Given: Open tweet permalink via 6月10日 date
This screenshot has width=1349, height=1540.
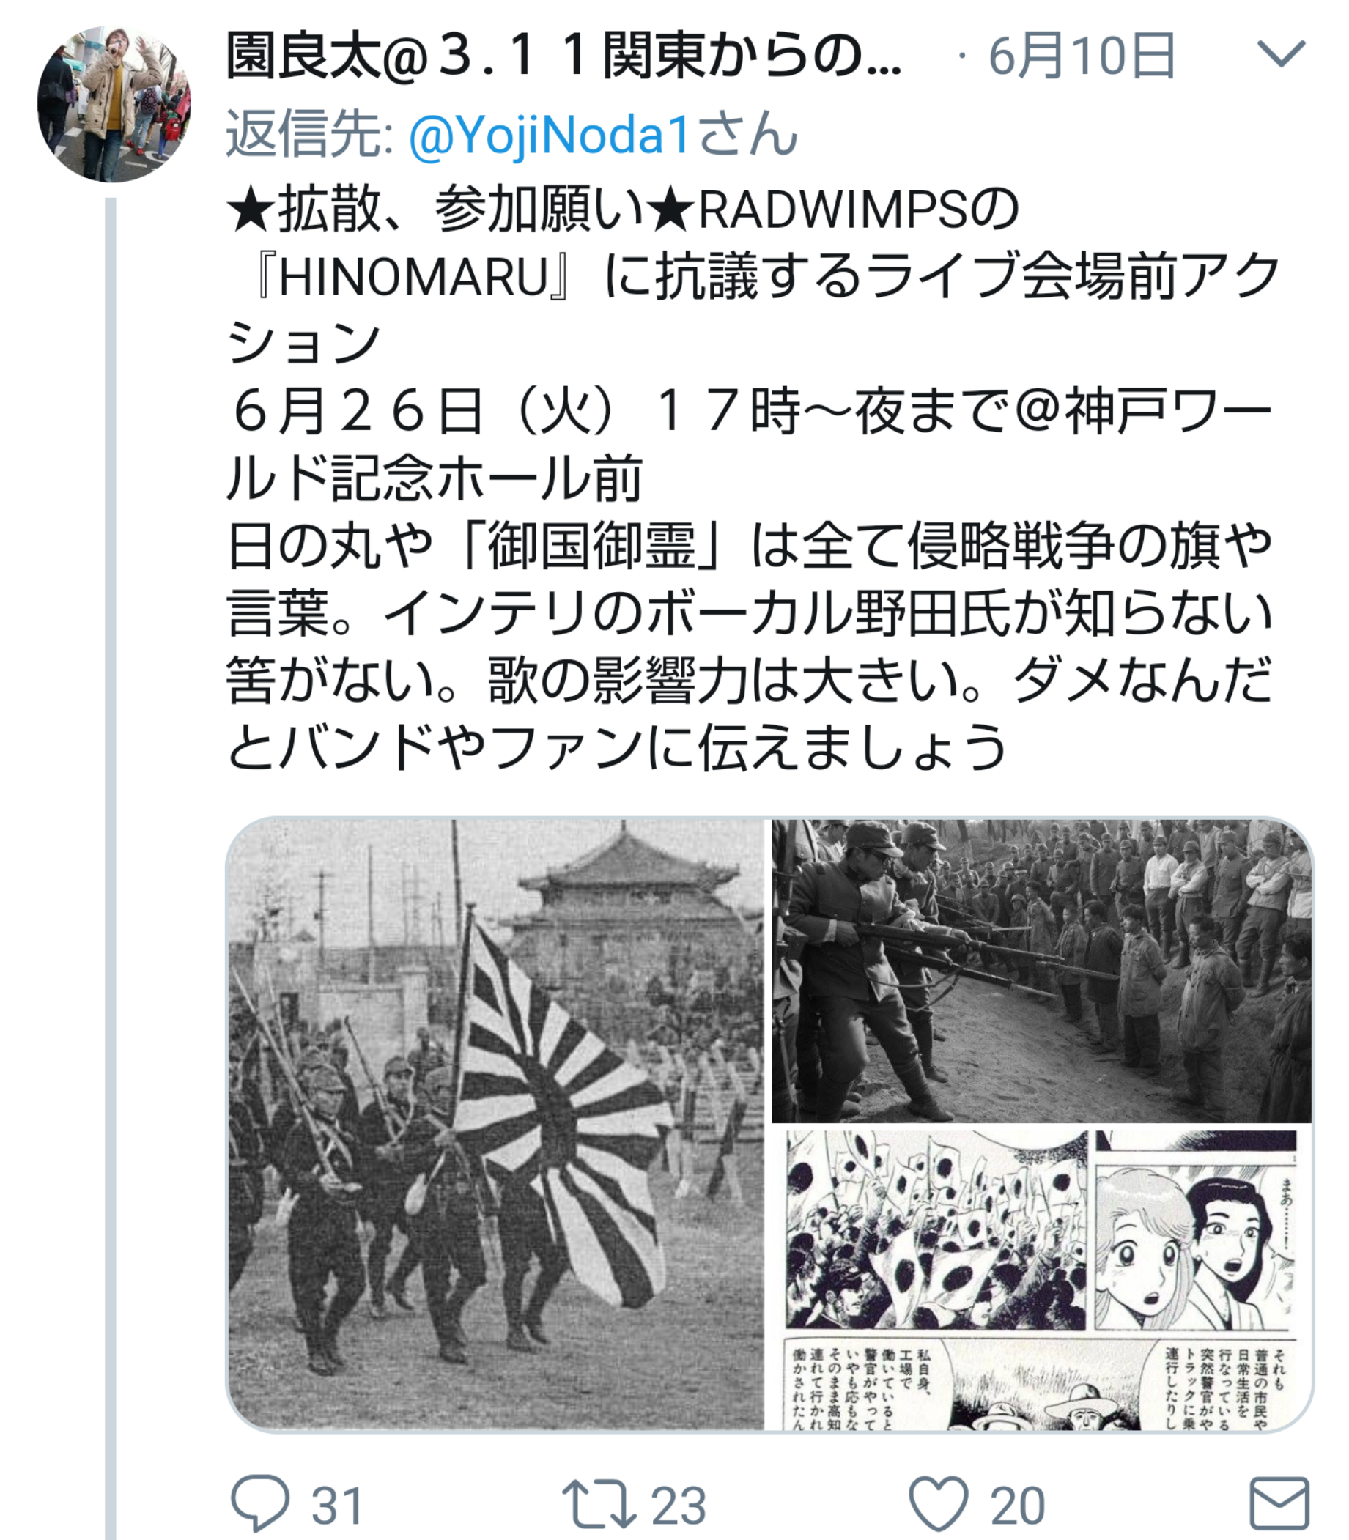Looking at the screenshot, I should [x=1081, y=56].
